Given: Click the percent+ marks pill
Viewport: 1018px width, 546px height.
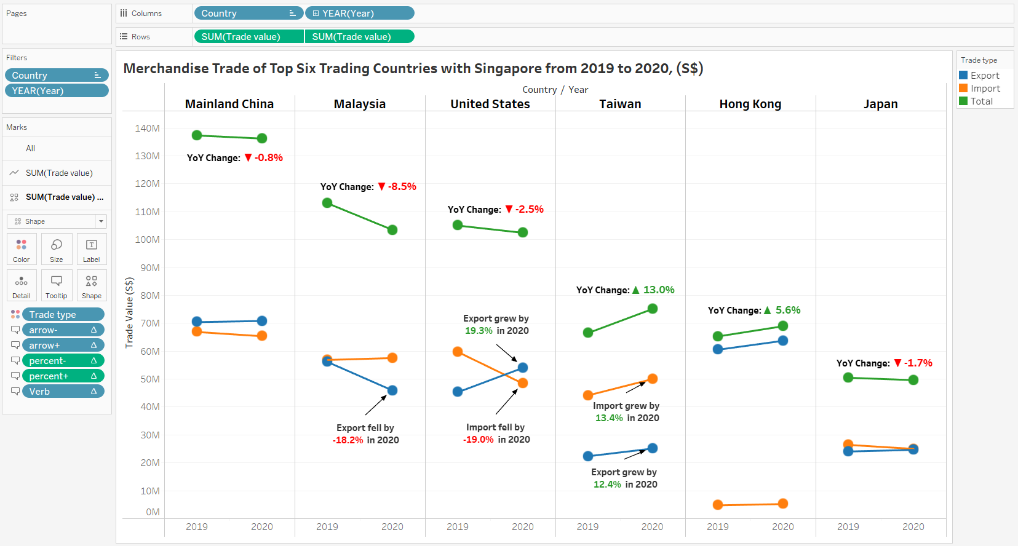Looking at the screenshot, I should point(63,376).
